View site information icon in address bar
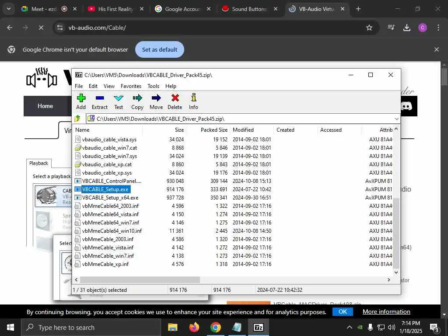448x336 pixels. coord(59,28)
